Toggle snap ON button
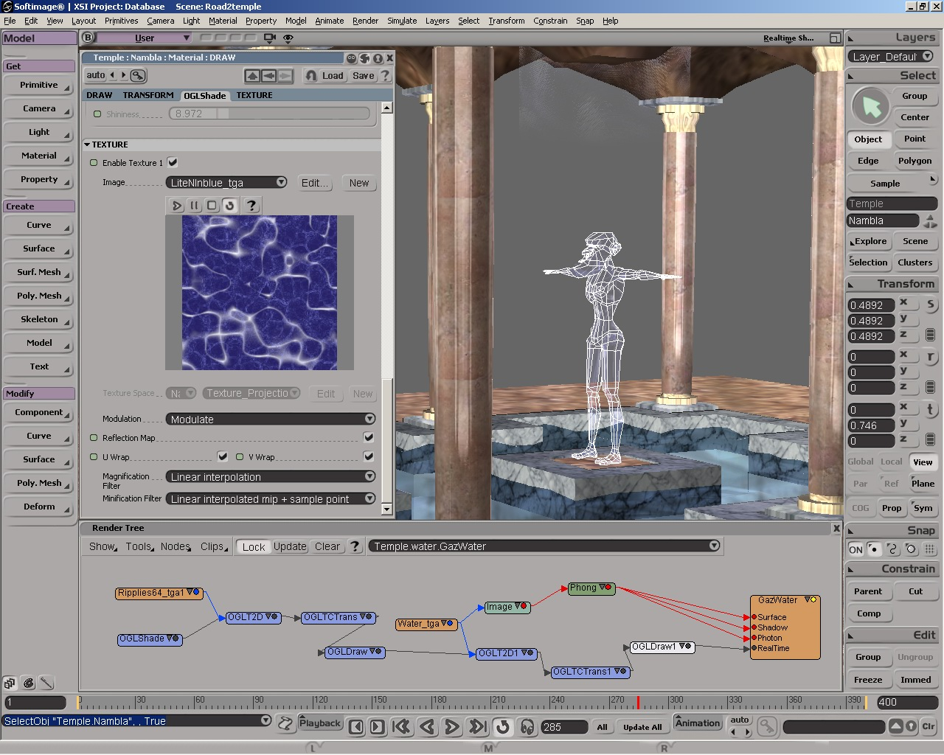This screenshot has width=944, height=755. 855,549
